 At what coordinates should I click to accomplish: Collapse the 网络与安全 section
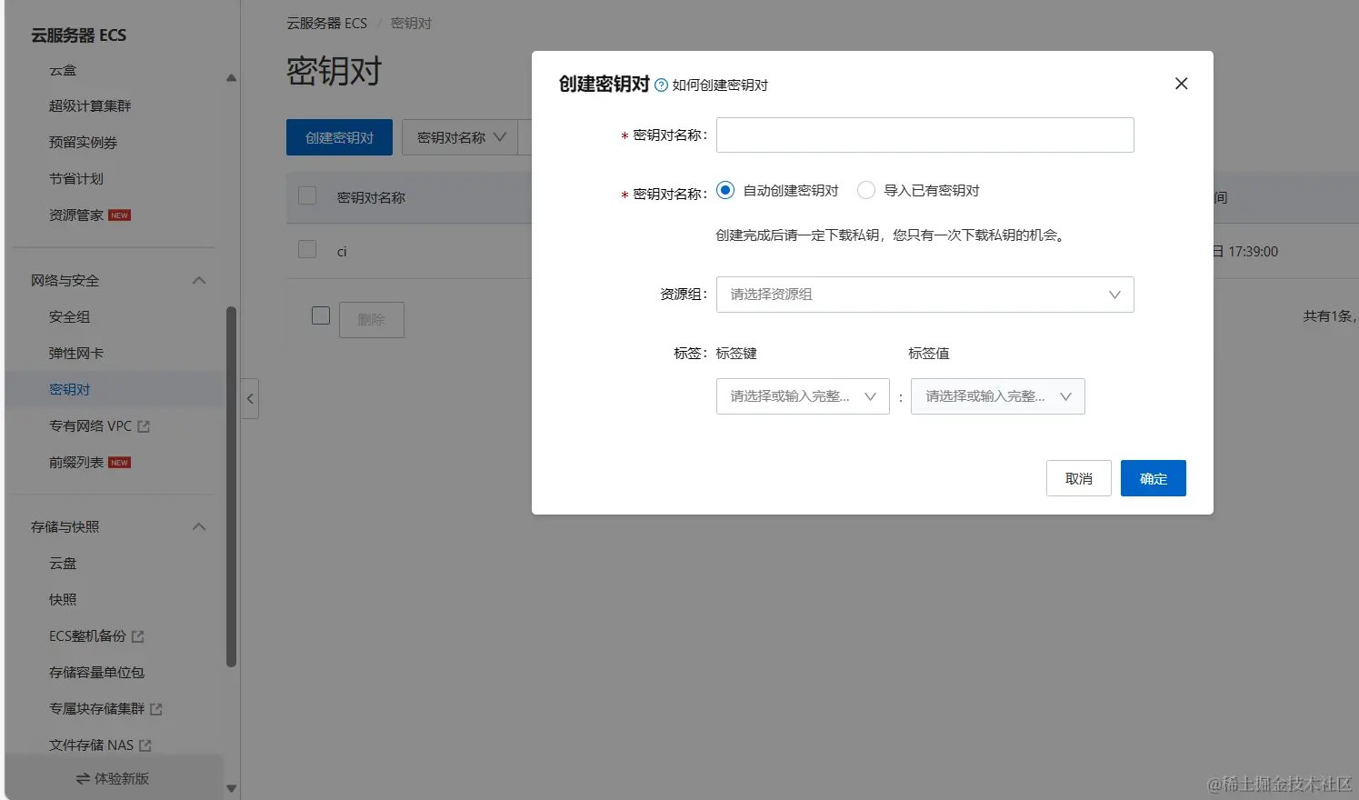(199, 280)
